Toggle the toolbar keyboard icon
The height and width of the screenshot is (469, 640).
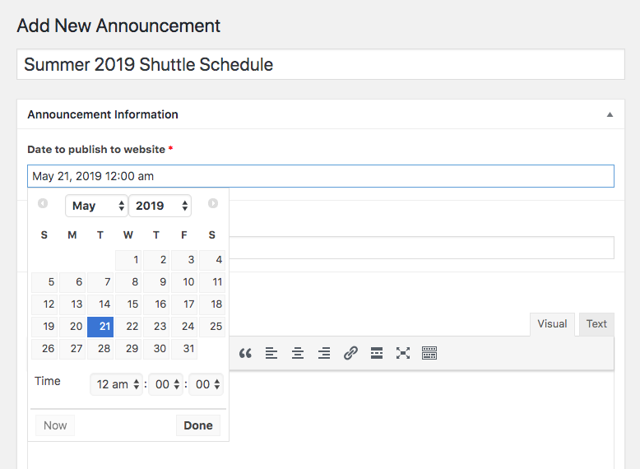pos(429,353)
